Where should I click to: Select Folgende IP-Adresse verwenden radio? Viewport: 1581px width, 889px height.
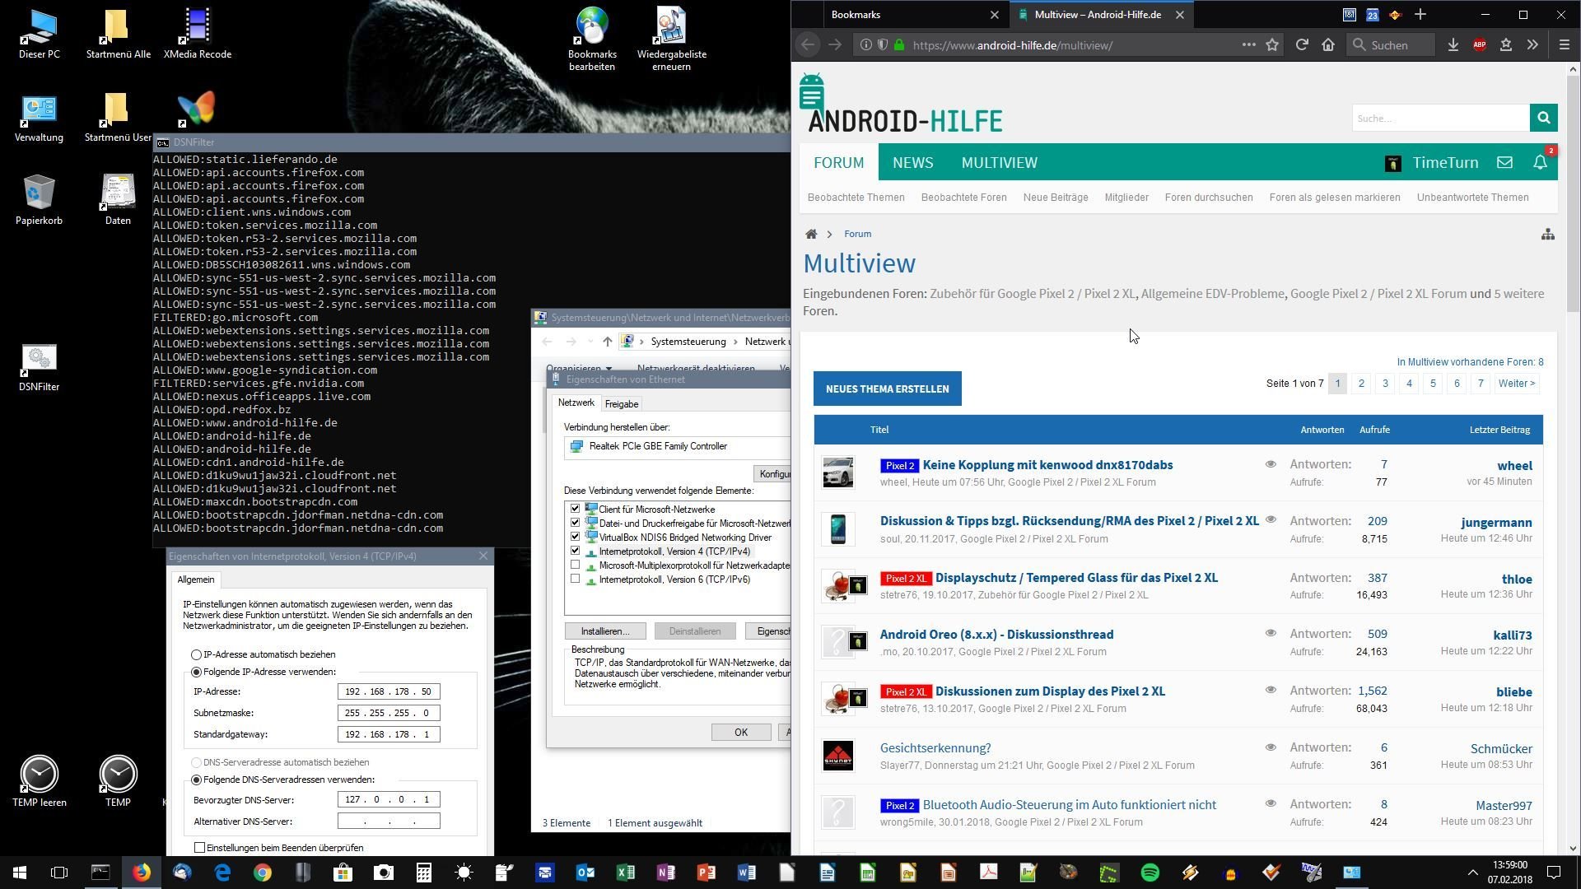pyautogui.click(x=196, y=672)
